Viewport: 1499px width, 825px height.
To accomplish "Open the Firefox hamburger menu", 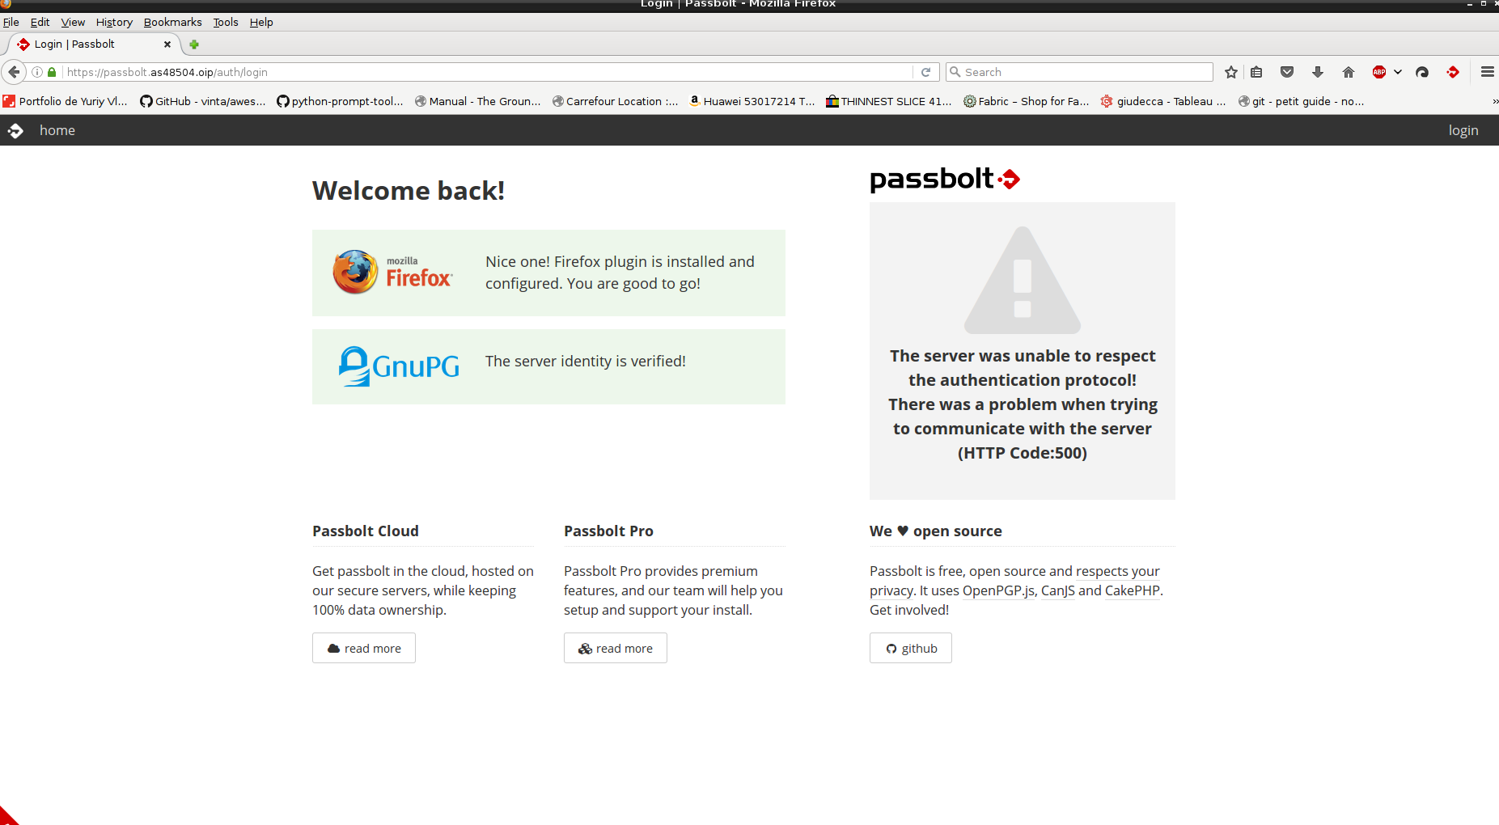I will 1487,72.
